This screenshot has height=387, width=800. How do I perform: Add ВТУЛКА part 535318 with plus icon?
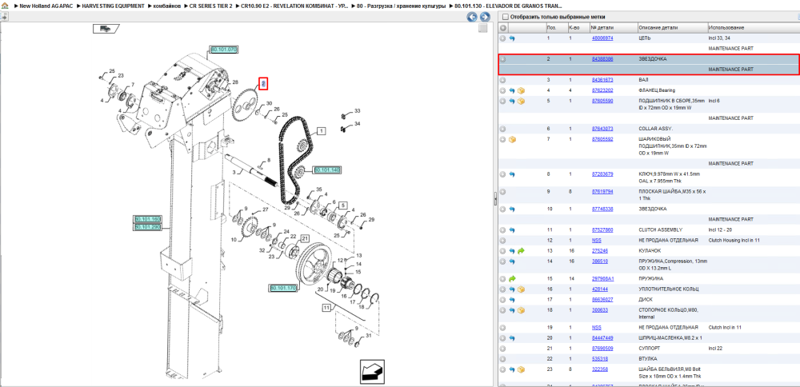pos(503,359)
